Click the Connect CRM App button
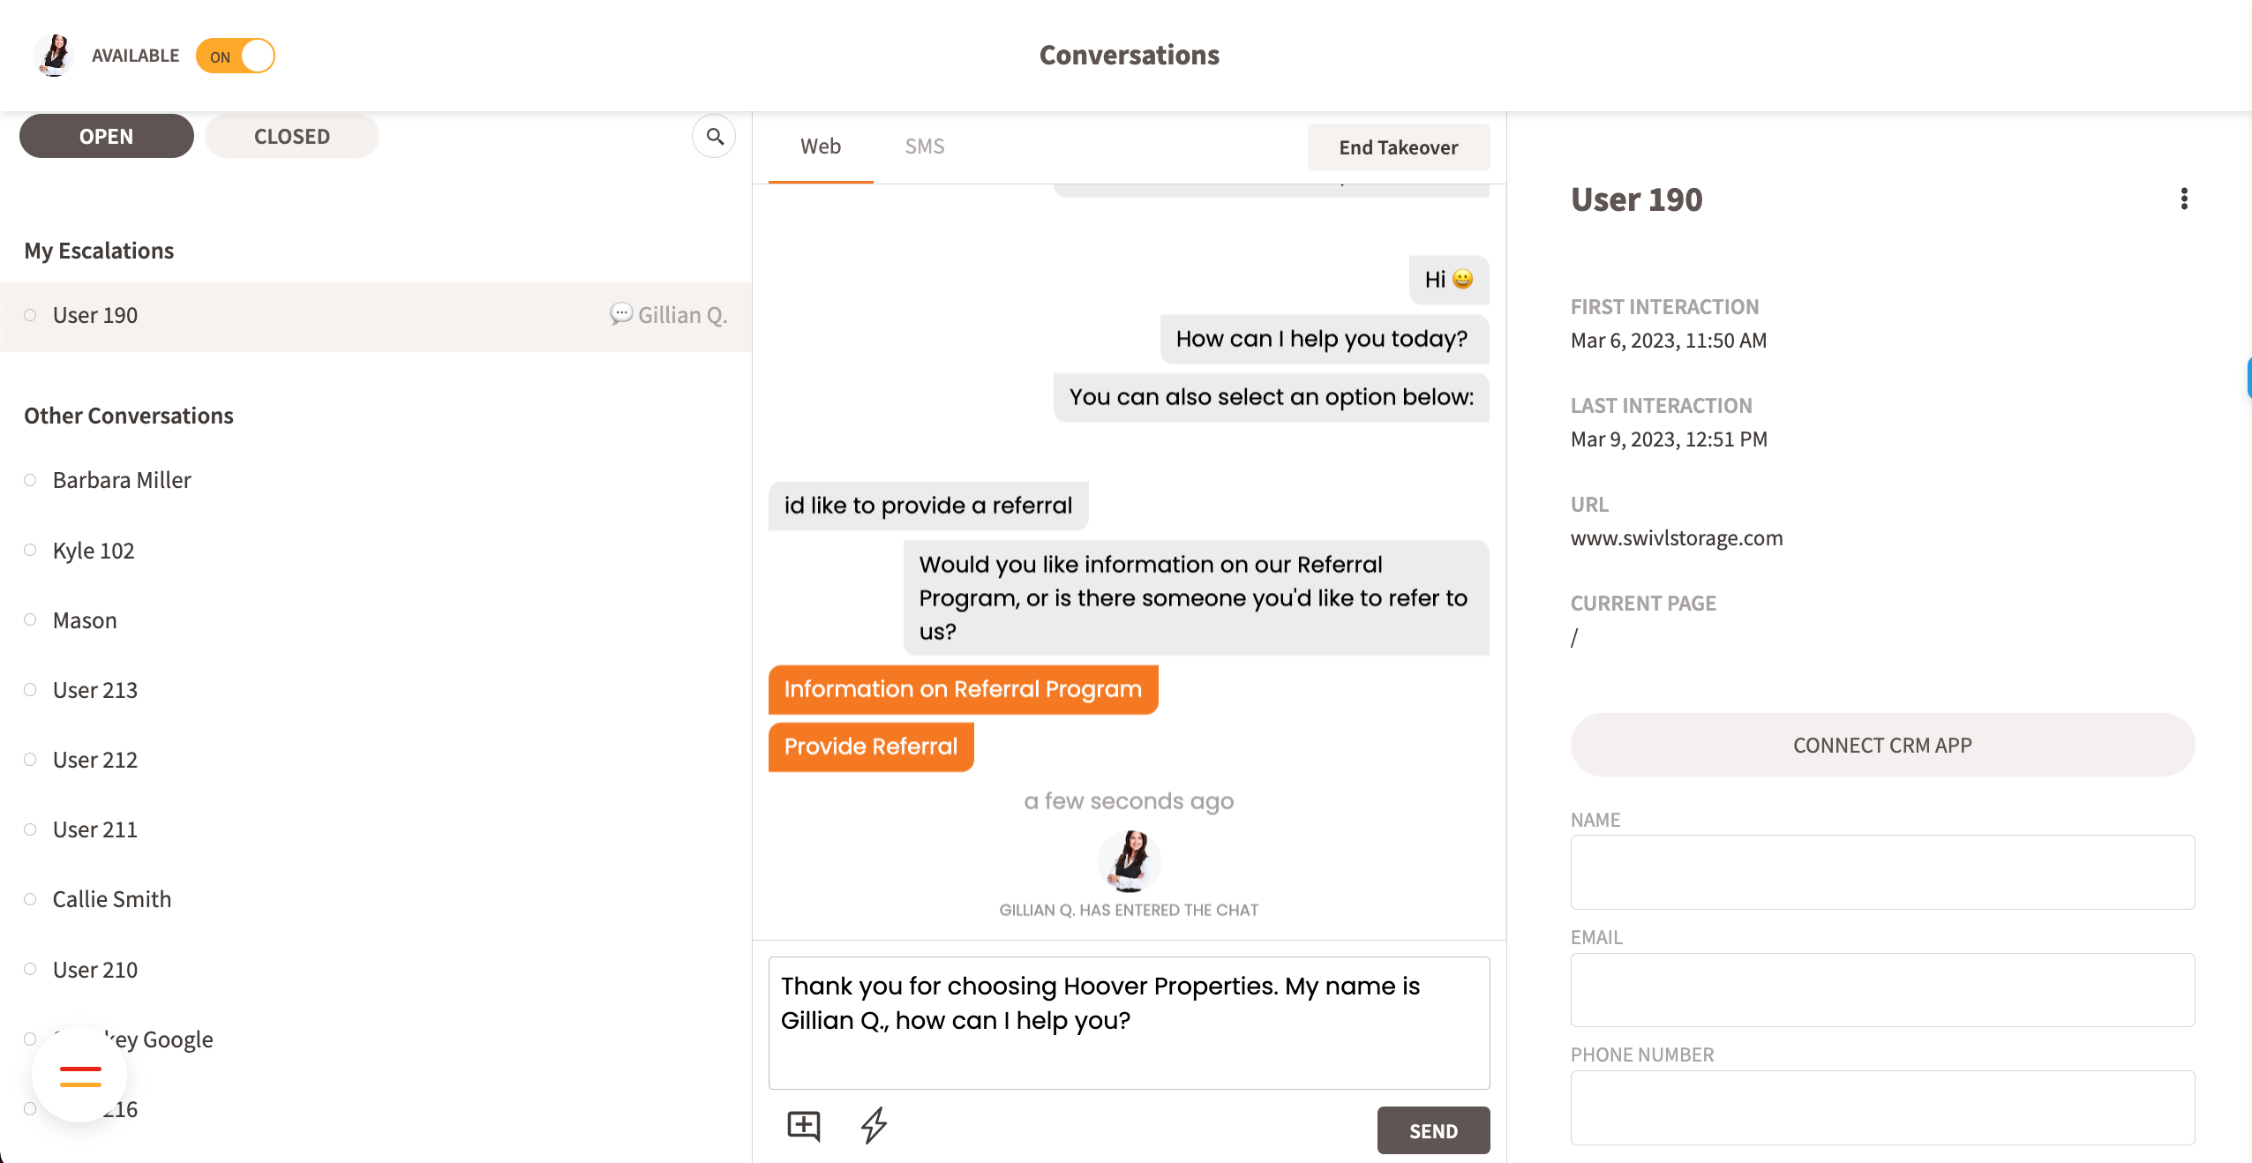2252x1163 pixels. click(1881, 745)
